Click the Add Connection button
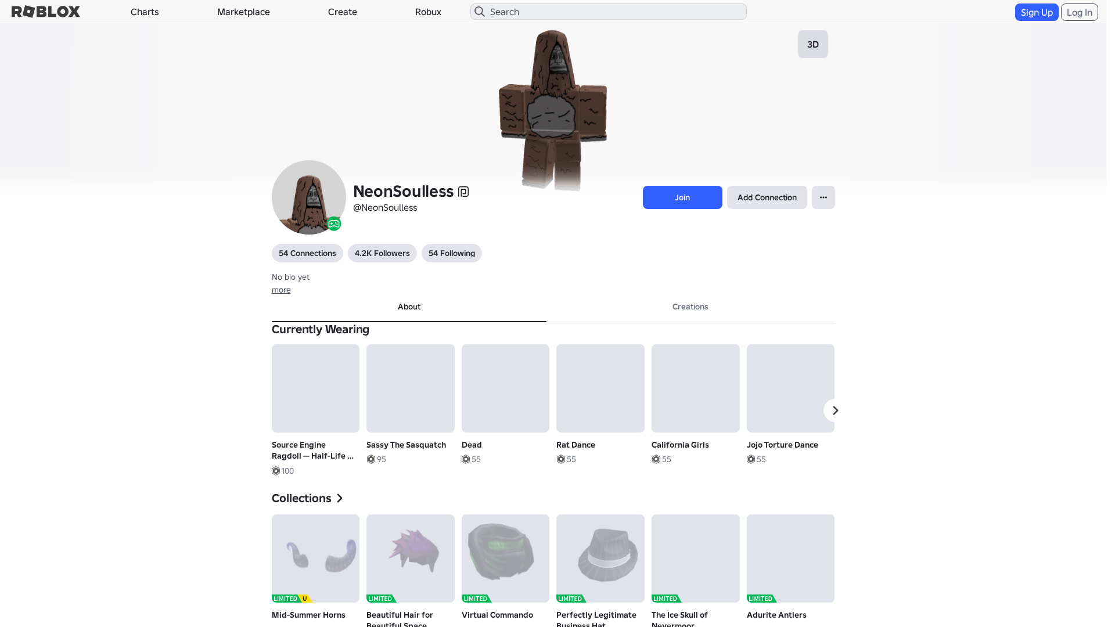The height and width of the screenshot is (627, 1115). (767, 197)
